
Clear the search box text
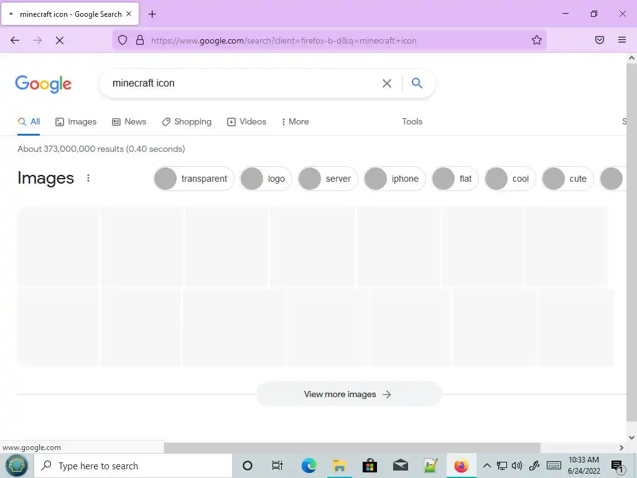387,83
